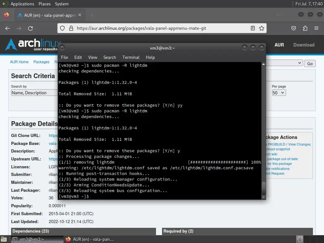Open the Pocket save icon
The width and height of the screenshot is (324, 243).
[294, 28]
